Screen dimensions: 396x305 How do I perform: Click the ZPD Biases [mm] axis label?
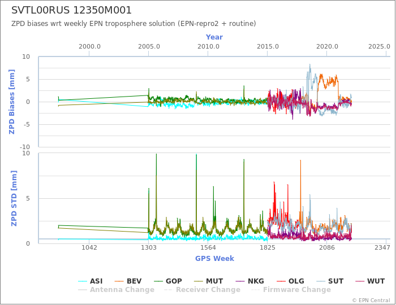(x=12, y=102)
